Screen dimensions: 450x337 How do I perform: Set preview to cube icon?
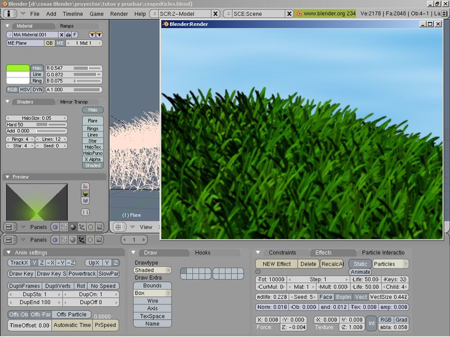coord(85,201)
